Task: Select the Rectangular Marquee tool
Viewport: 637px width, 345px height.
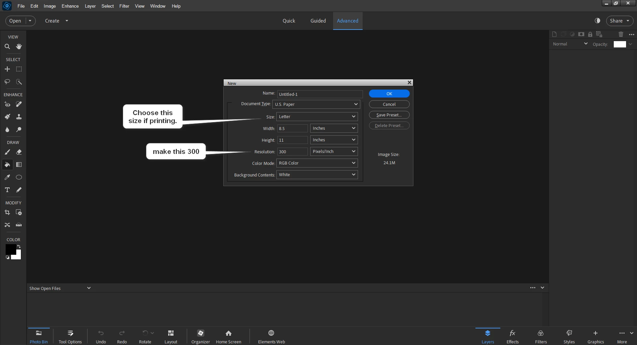Action: click(x=19, y=69)
